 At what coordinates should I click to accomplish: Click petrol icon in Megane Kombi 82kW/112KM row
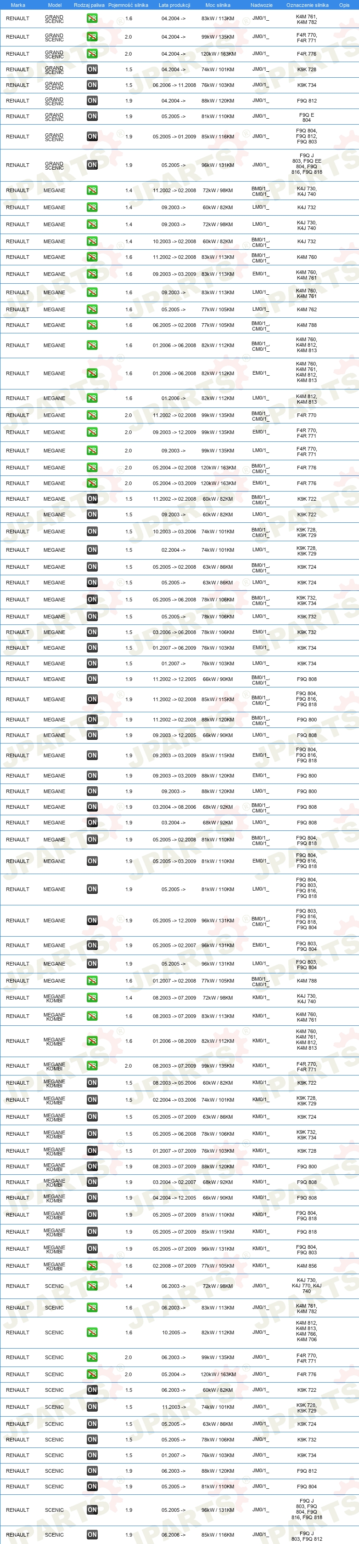91,1041
